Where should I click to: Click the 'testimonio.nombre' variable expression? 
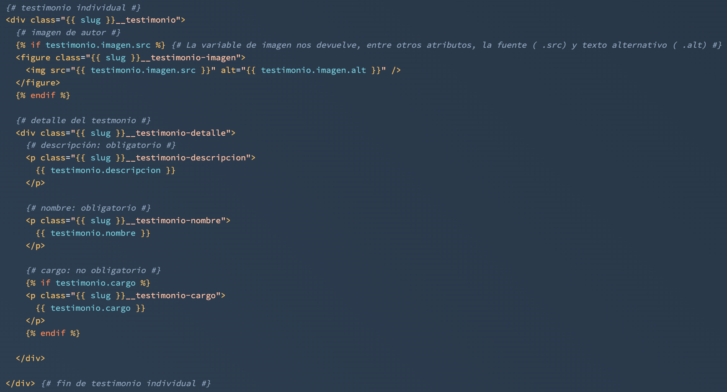pyautogui.click(x=93, y=233)
